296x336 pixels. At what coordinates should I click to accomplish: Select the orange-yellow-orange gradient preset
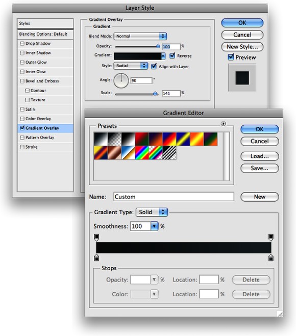197,139
